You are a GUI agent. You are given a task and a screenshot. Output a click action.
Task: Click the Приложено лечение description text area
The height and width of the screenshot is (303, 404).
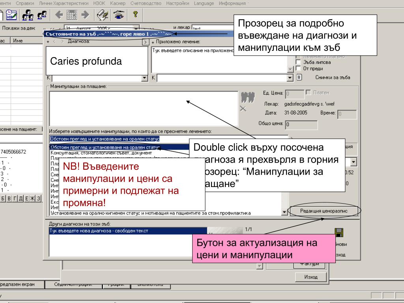[x=219, y=60]
